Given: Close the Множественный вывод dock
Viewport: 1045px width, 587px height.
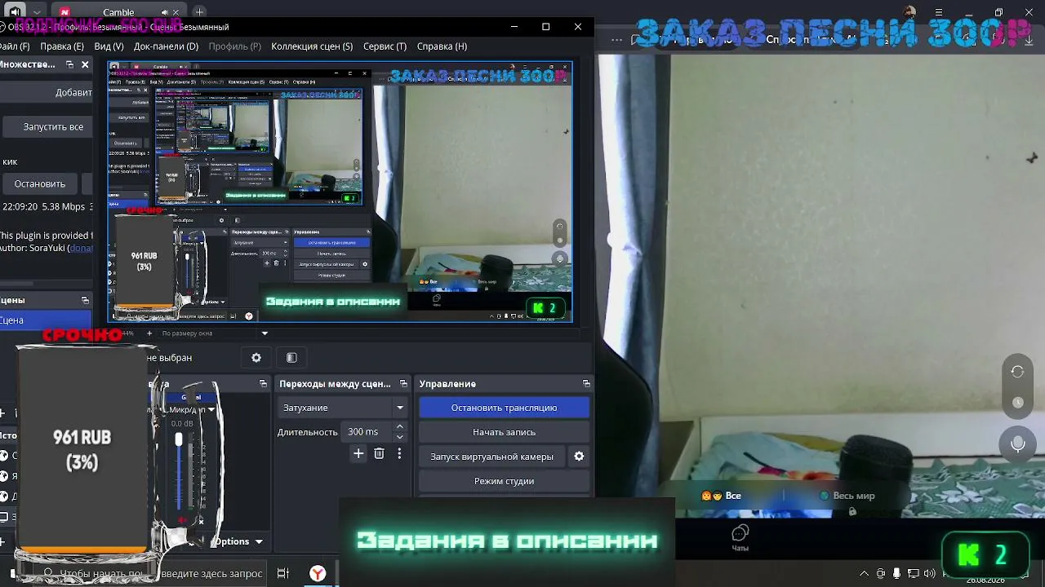Looking at the screenshot, I should (85, 64).
